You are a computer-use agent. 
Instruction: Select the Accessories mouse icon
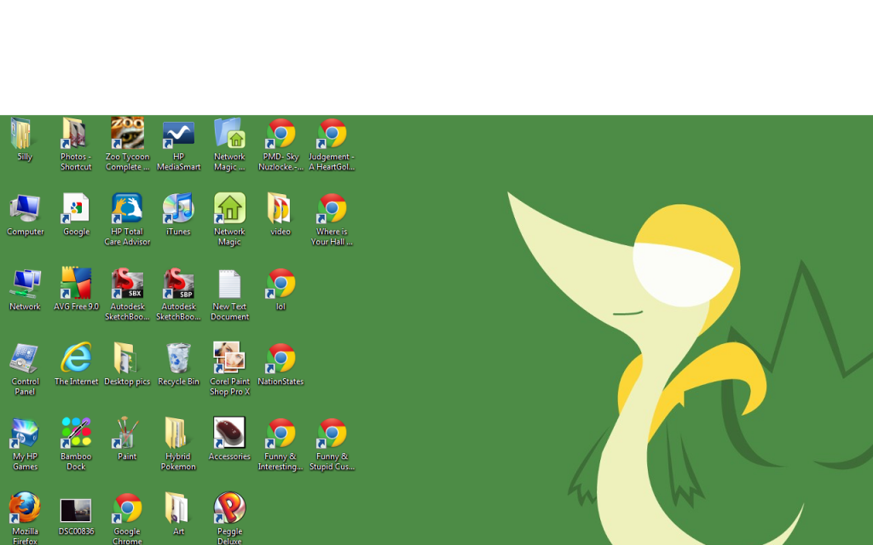(x=229, y=433)
